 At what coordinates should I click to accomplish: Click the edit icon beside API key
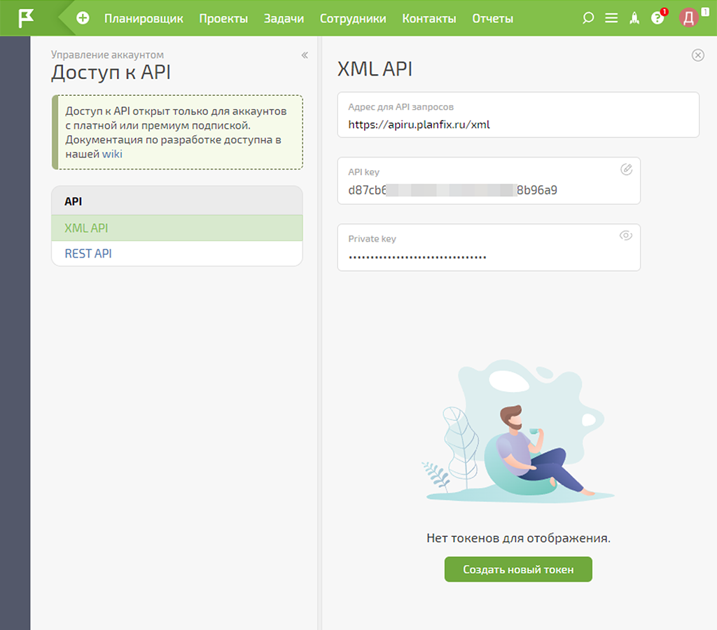point(626,169)
